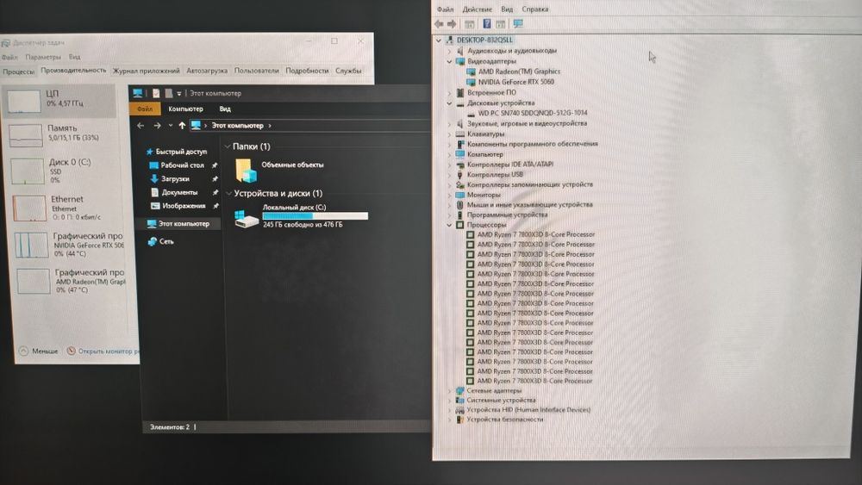
Task: Open Параметры menu in Task Manager
Action: [43, 57]
